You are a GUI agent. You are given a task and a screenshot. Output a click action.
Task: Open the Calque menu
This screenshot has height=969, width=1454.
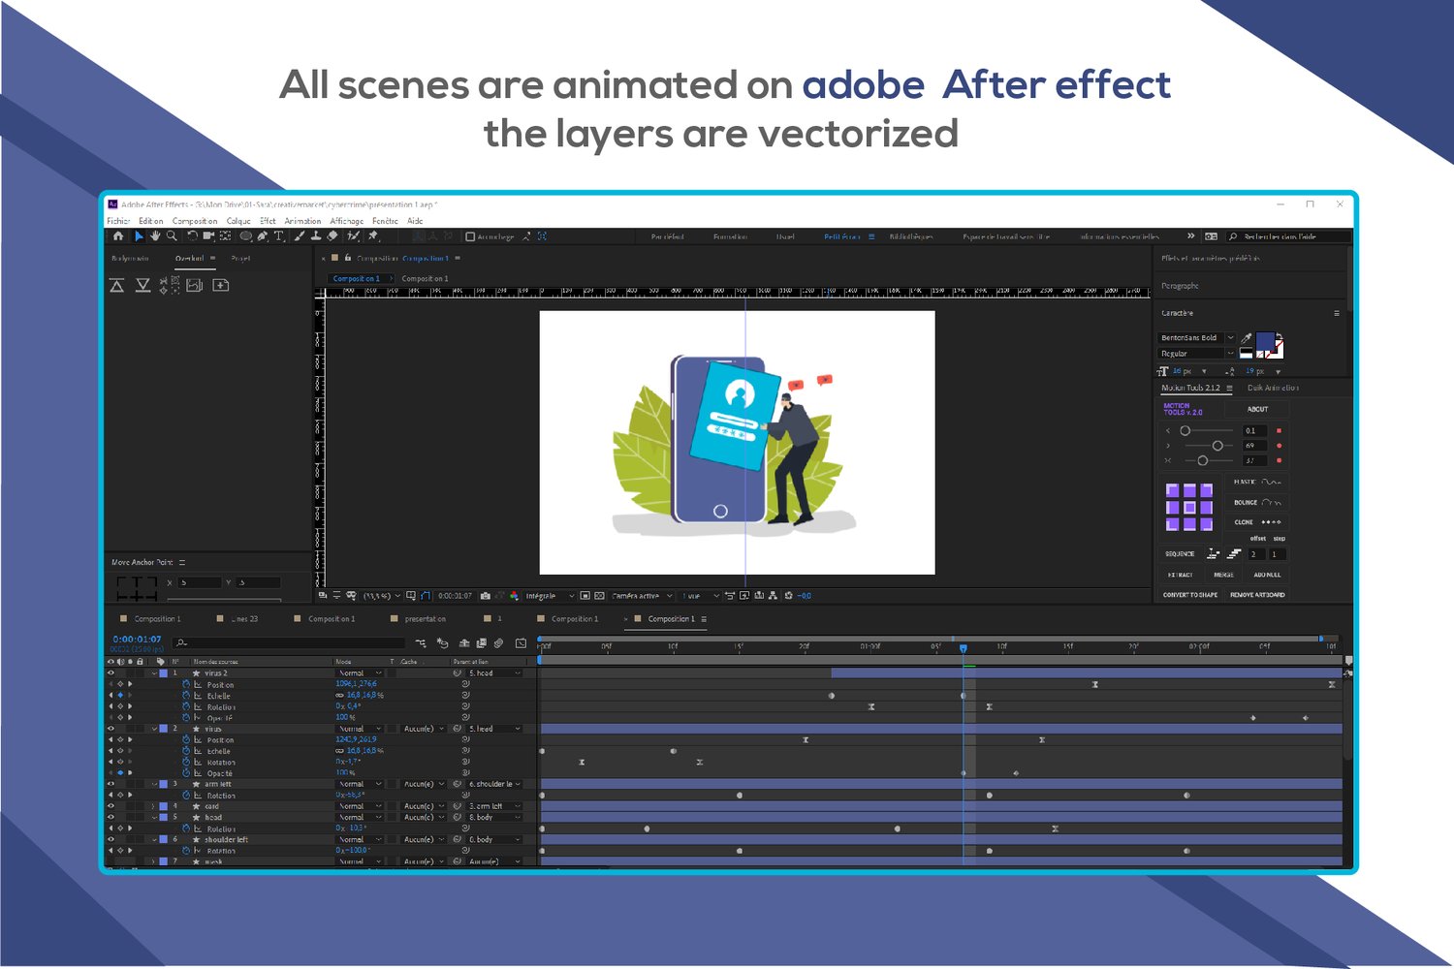238,221
